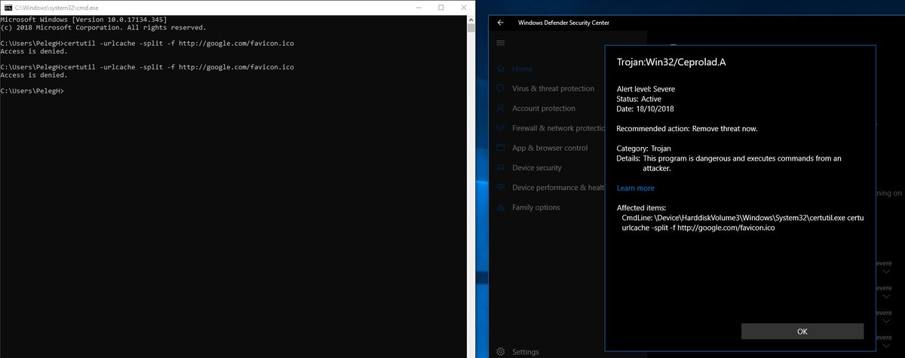Click the Virus & threat protection shield icon
The width and height of the screenshot is (905, 358).
[500, 88]
